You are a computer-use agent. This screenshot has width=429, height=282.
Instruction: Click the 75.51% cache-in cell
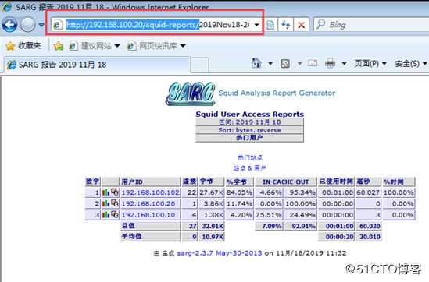tap(269, 215)
